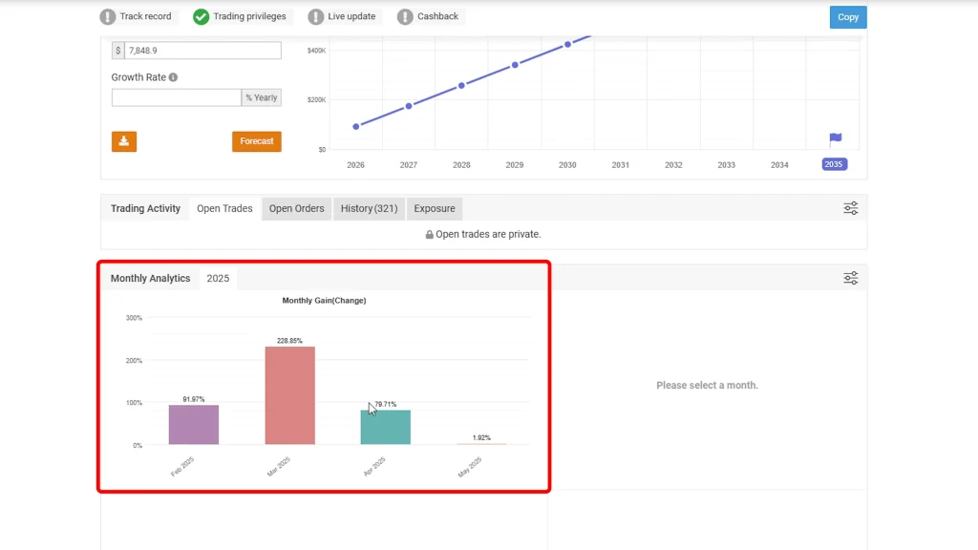Open Trading Activity settings sliders icon
Screen dimensions: 978x550
850,208
